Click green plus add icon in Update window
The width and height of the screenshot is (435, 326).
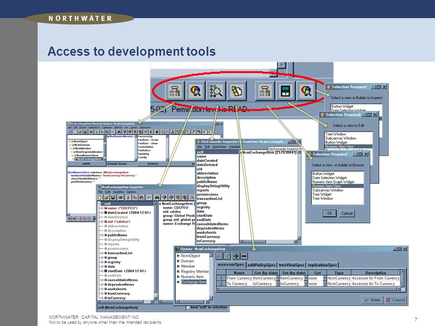coord(237,256)
